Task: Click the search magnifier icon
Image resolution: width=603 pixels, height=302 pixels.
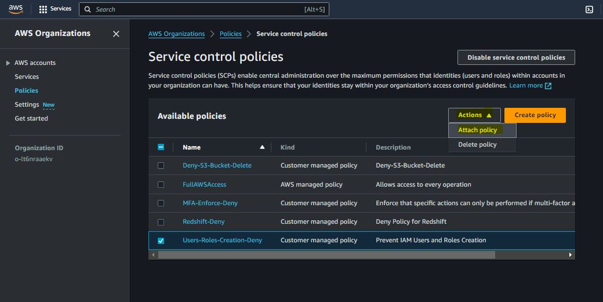Action: coord(88,9)
